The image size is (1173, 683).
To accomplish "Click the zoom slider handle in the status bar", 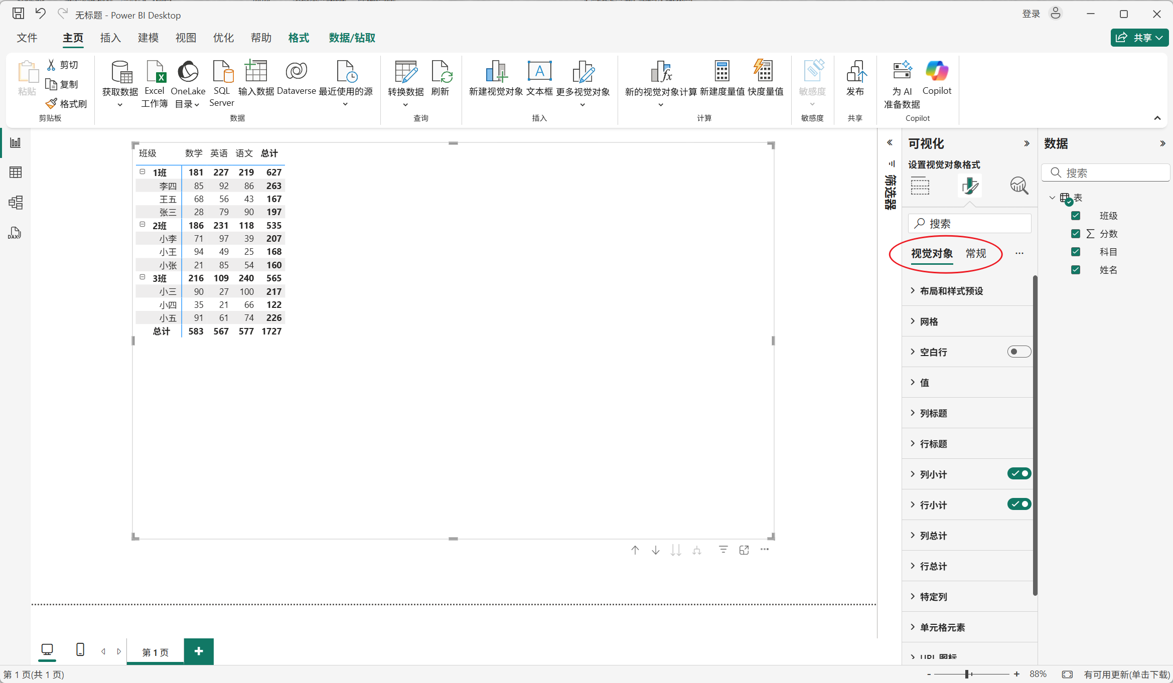I will pyautogui.click(x=967, y=674).
